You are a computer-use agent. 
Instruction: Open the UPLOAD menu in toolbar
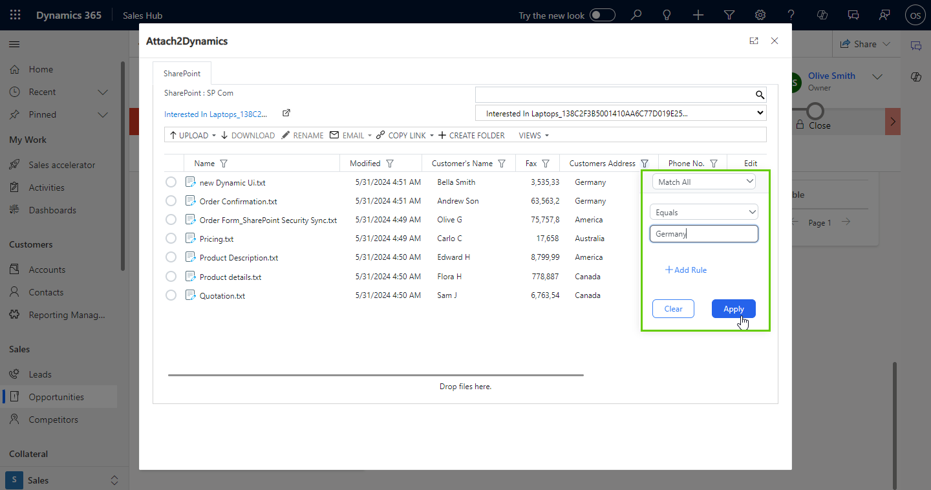click(x=193, y=135)
